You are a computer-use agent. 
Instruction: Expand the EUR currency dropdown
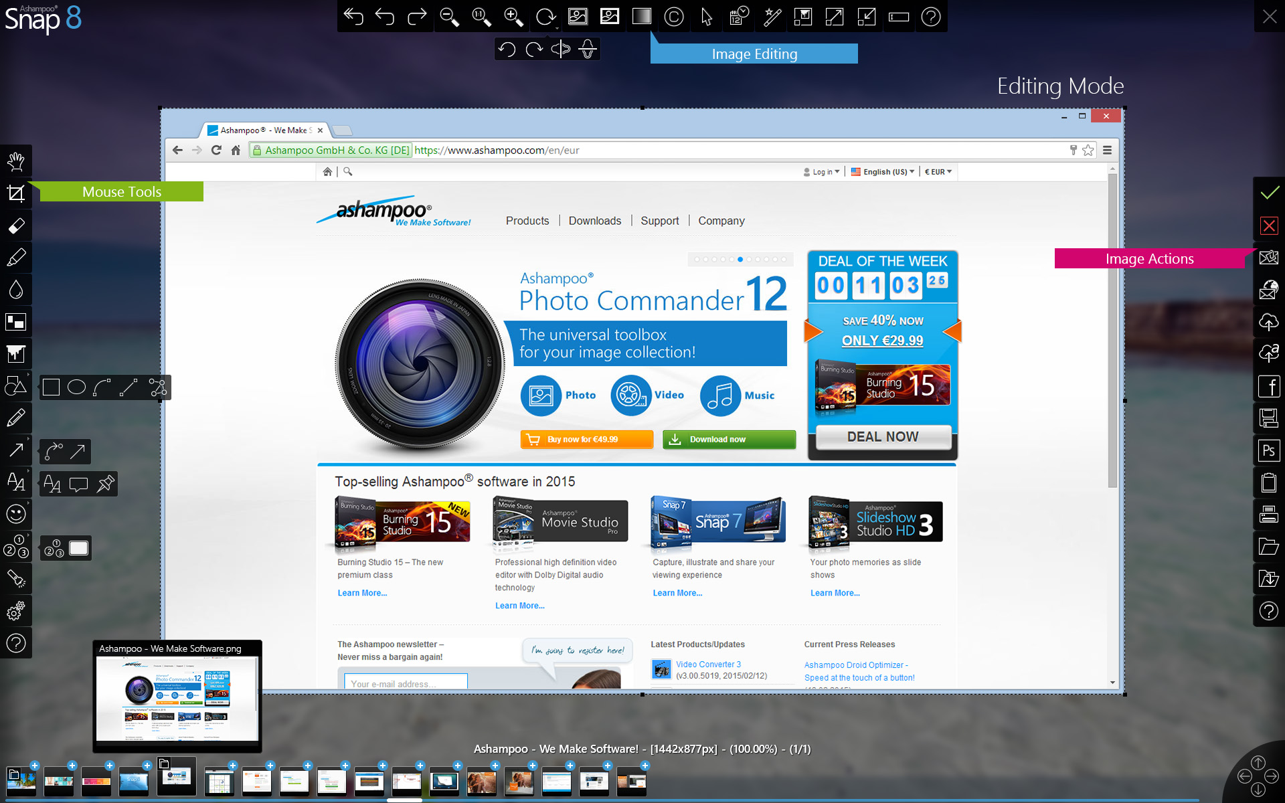[x=938, y=172]
